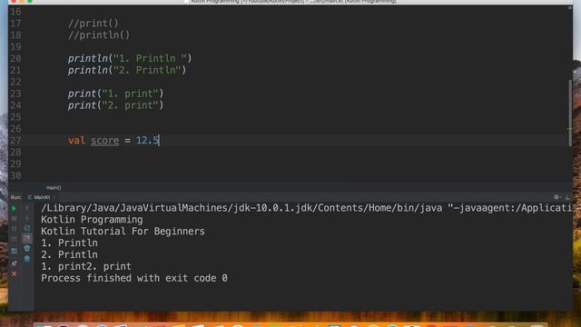Click println("1. Println ") code on line 20

coord(130,58)
